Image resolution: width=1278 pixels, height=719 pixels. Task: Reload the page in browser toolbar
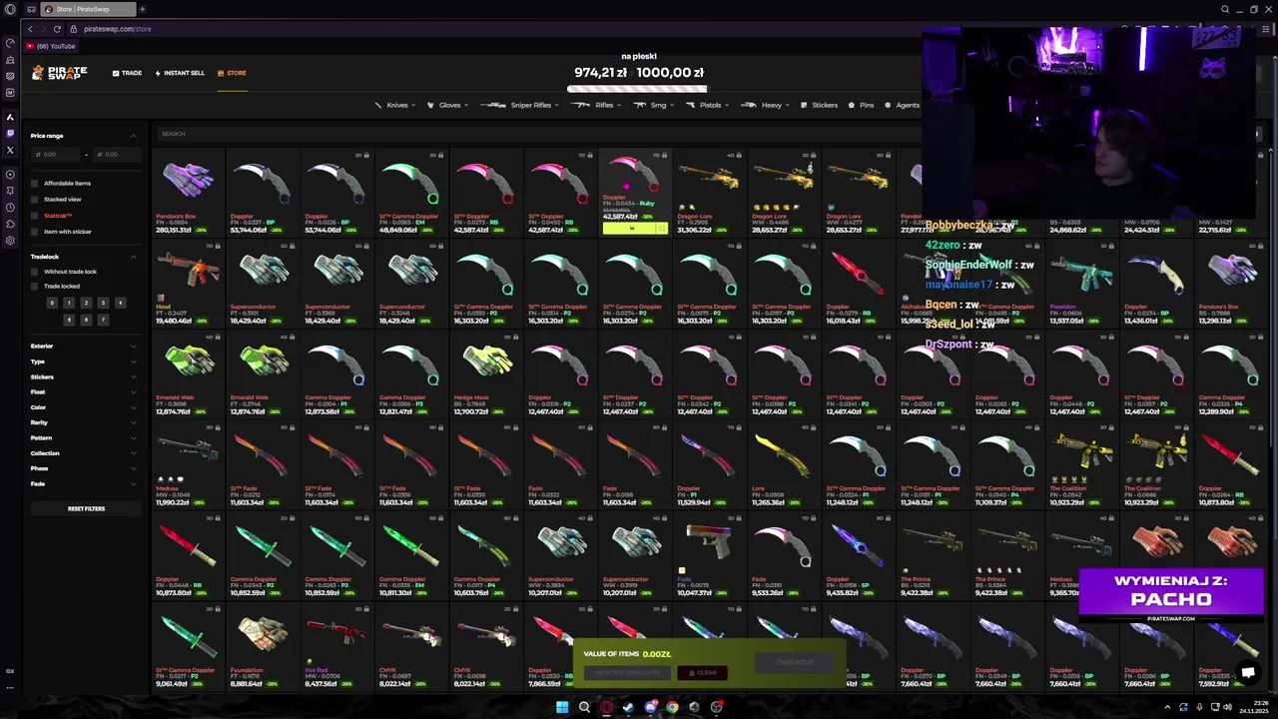pos(57,29)
